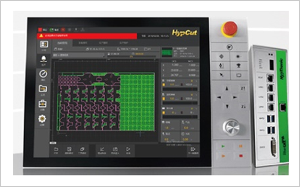Click the second toolbar item under tabs

pyautogui.click(x=95, y=49)
